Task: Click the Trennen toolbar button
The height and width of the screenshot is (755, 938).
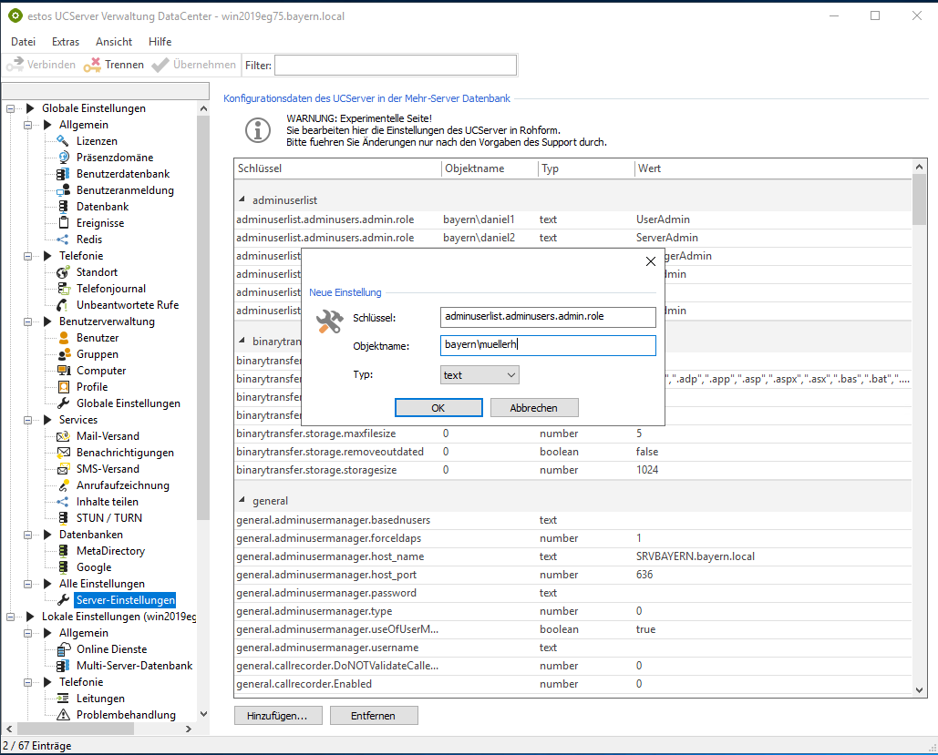Action: point(114,65)
